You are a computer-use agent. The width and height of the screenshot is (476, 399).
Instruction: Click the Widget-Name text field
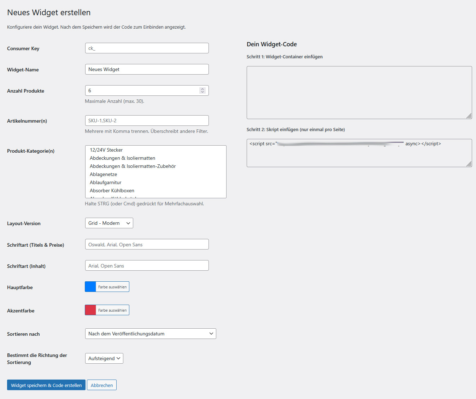147,69
